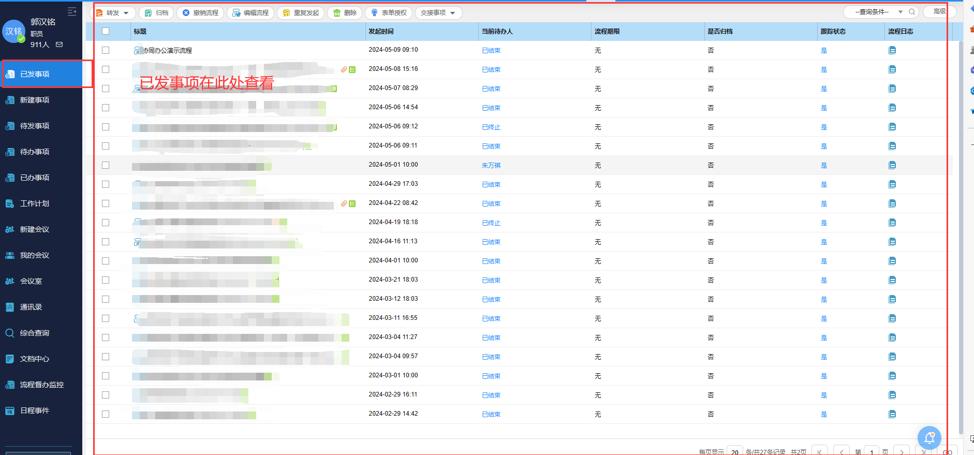
Task: Open 待办事项 in the left sidebar
Action: click(35, 152)
